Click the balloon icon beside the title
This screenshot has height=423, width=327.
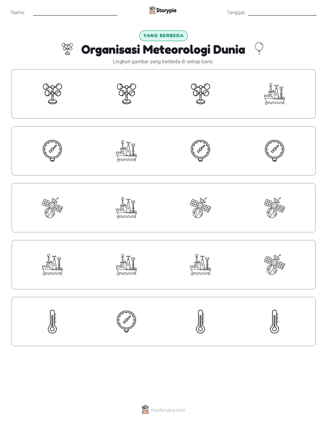pyautogui.click(x=259, y=49)
